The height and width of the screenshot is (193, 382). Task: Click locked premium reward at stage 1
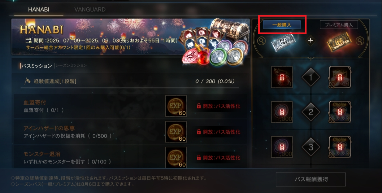coord(340,77)
